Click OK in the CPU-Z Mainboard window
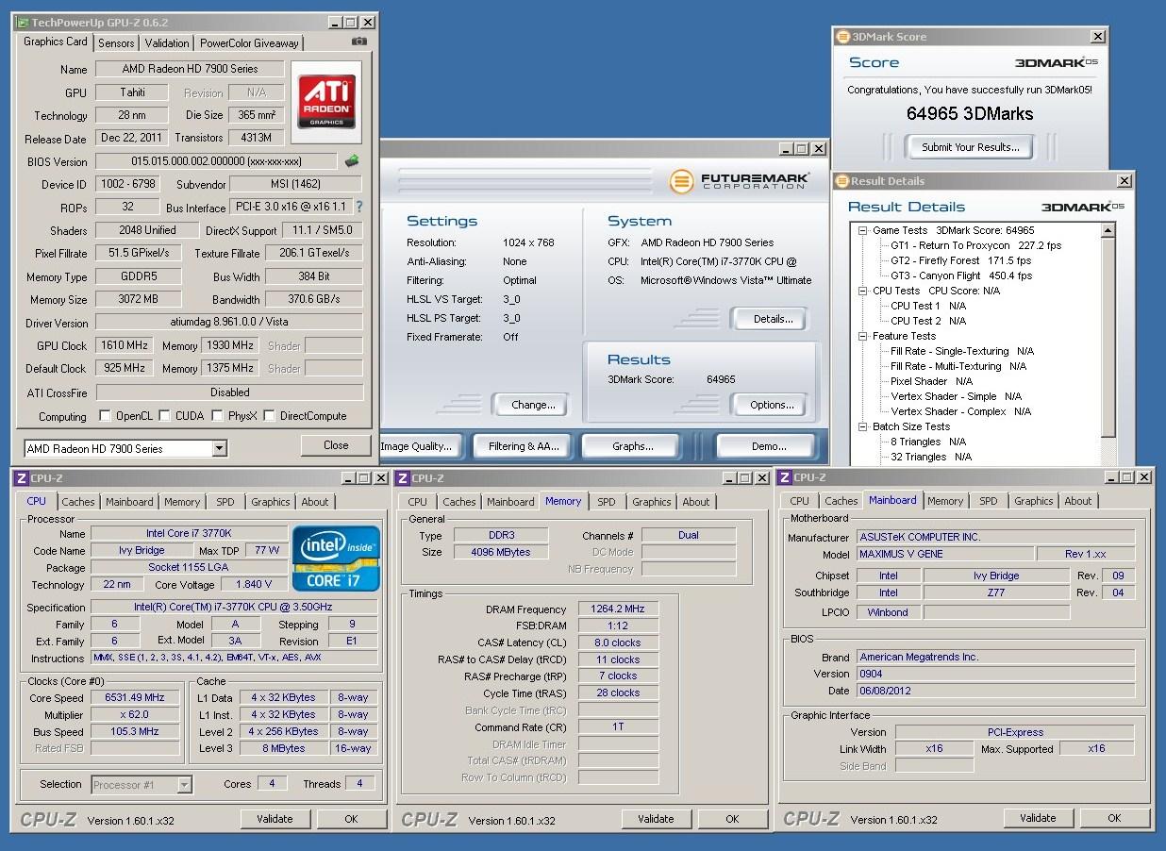1166x851 pixels. [x=1114, y=819]
